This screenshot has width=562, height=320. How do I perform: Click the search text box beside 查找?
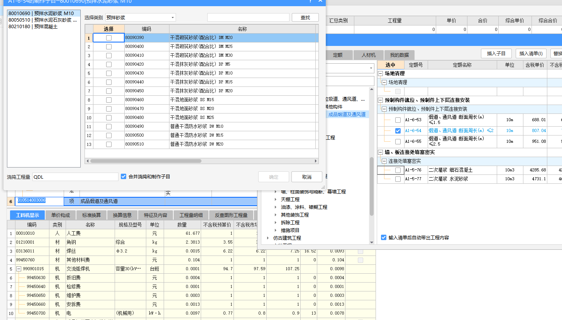click(x=248, y=17)
